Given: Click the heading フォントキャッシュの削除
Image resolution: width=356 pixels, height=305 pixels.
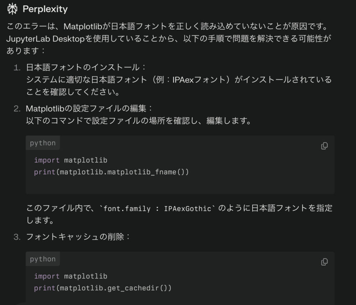Looking at the screenshot, I should pyautogui.click(x=78, y=237).
